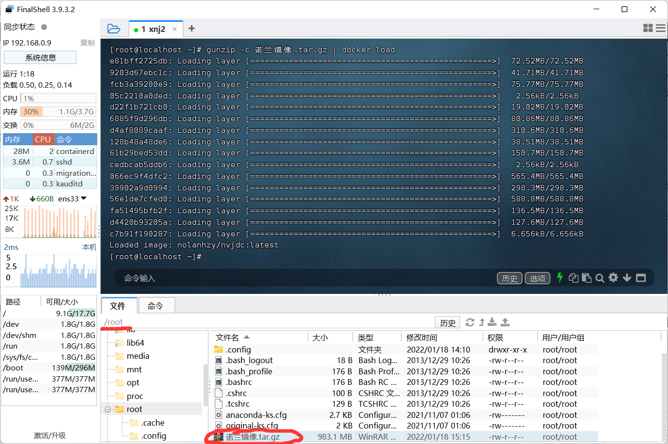
Task: Select the xnj2 session tab
Action: pyautogui.click(x=153, y=29)
